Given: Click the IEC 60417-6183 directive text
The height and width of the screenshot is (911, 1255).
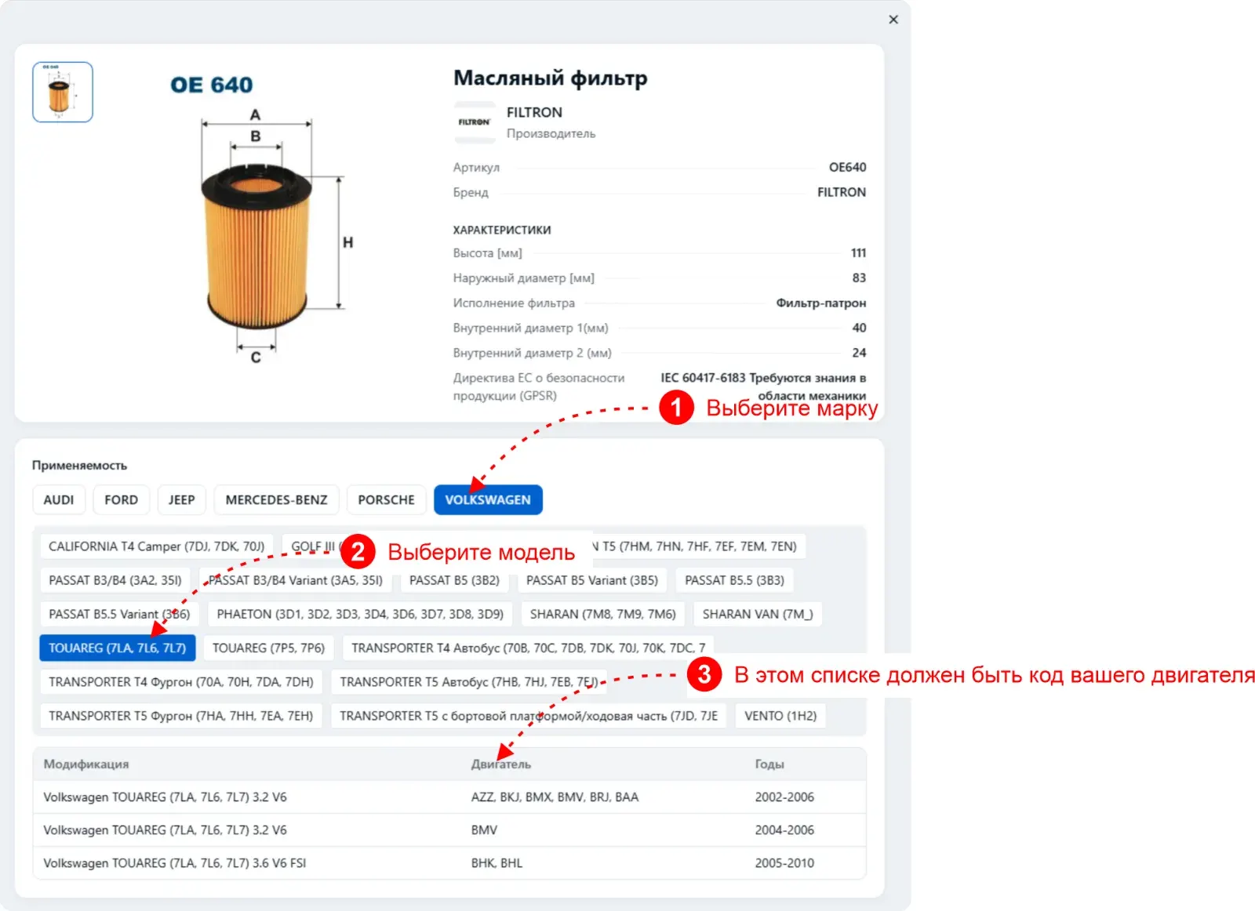Looking at the screenshot, I should click(763, 387).
